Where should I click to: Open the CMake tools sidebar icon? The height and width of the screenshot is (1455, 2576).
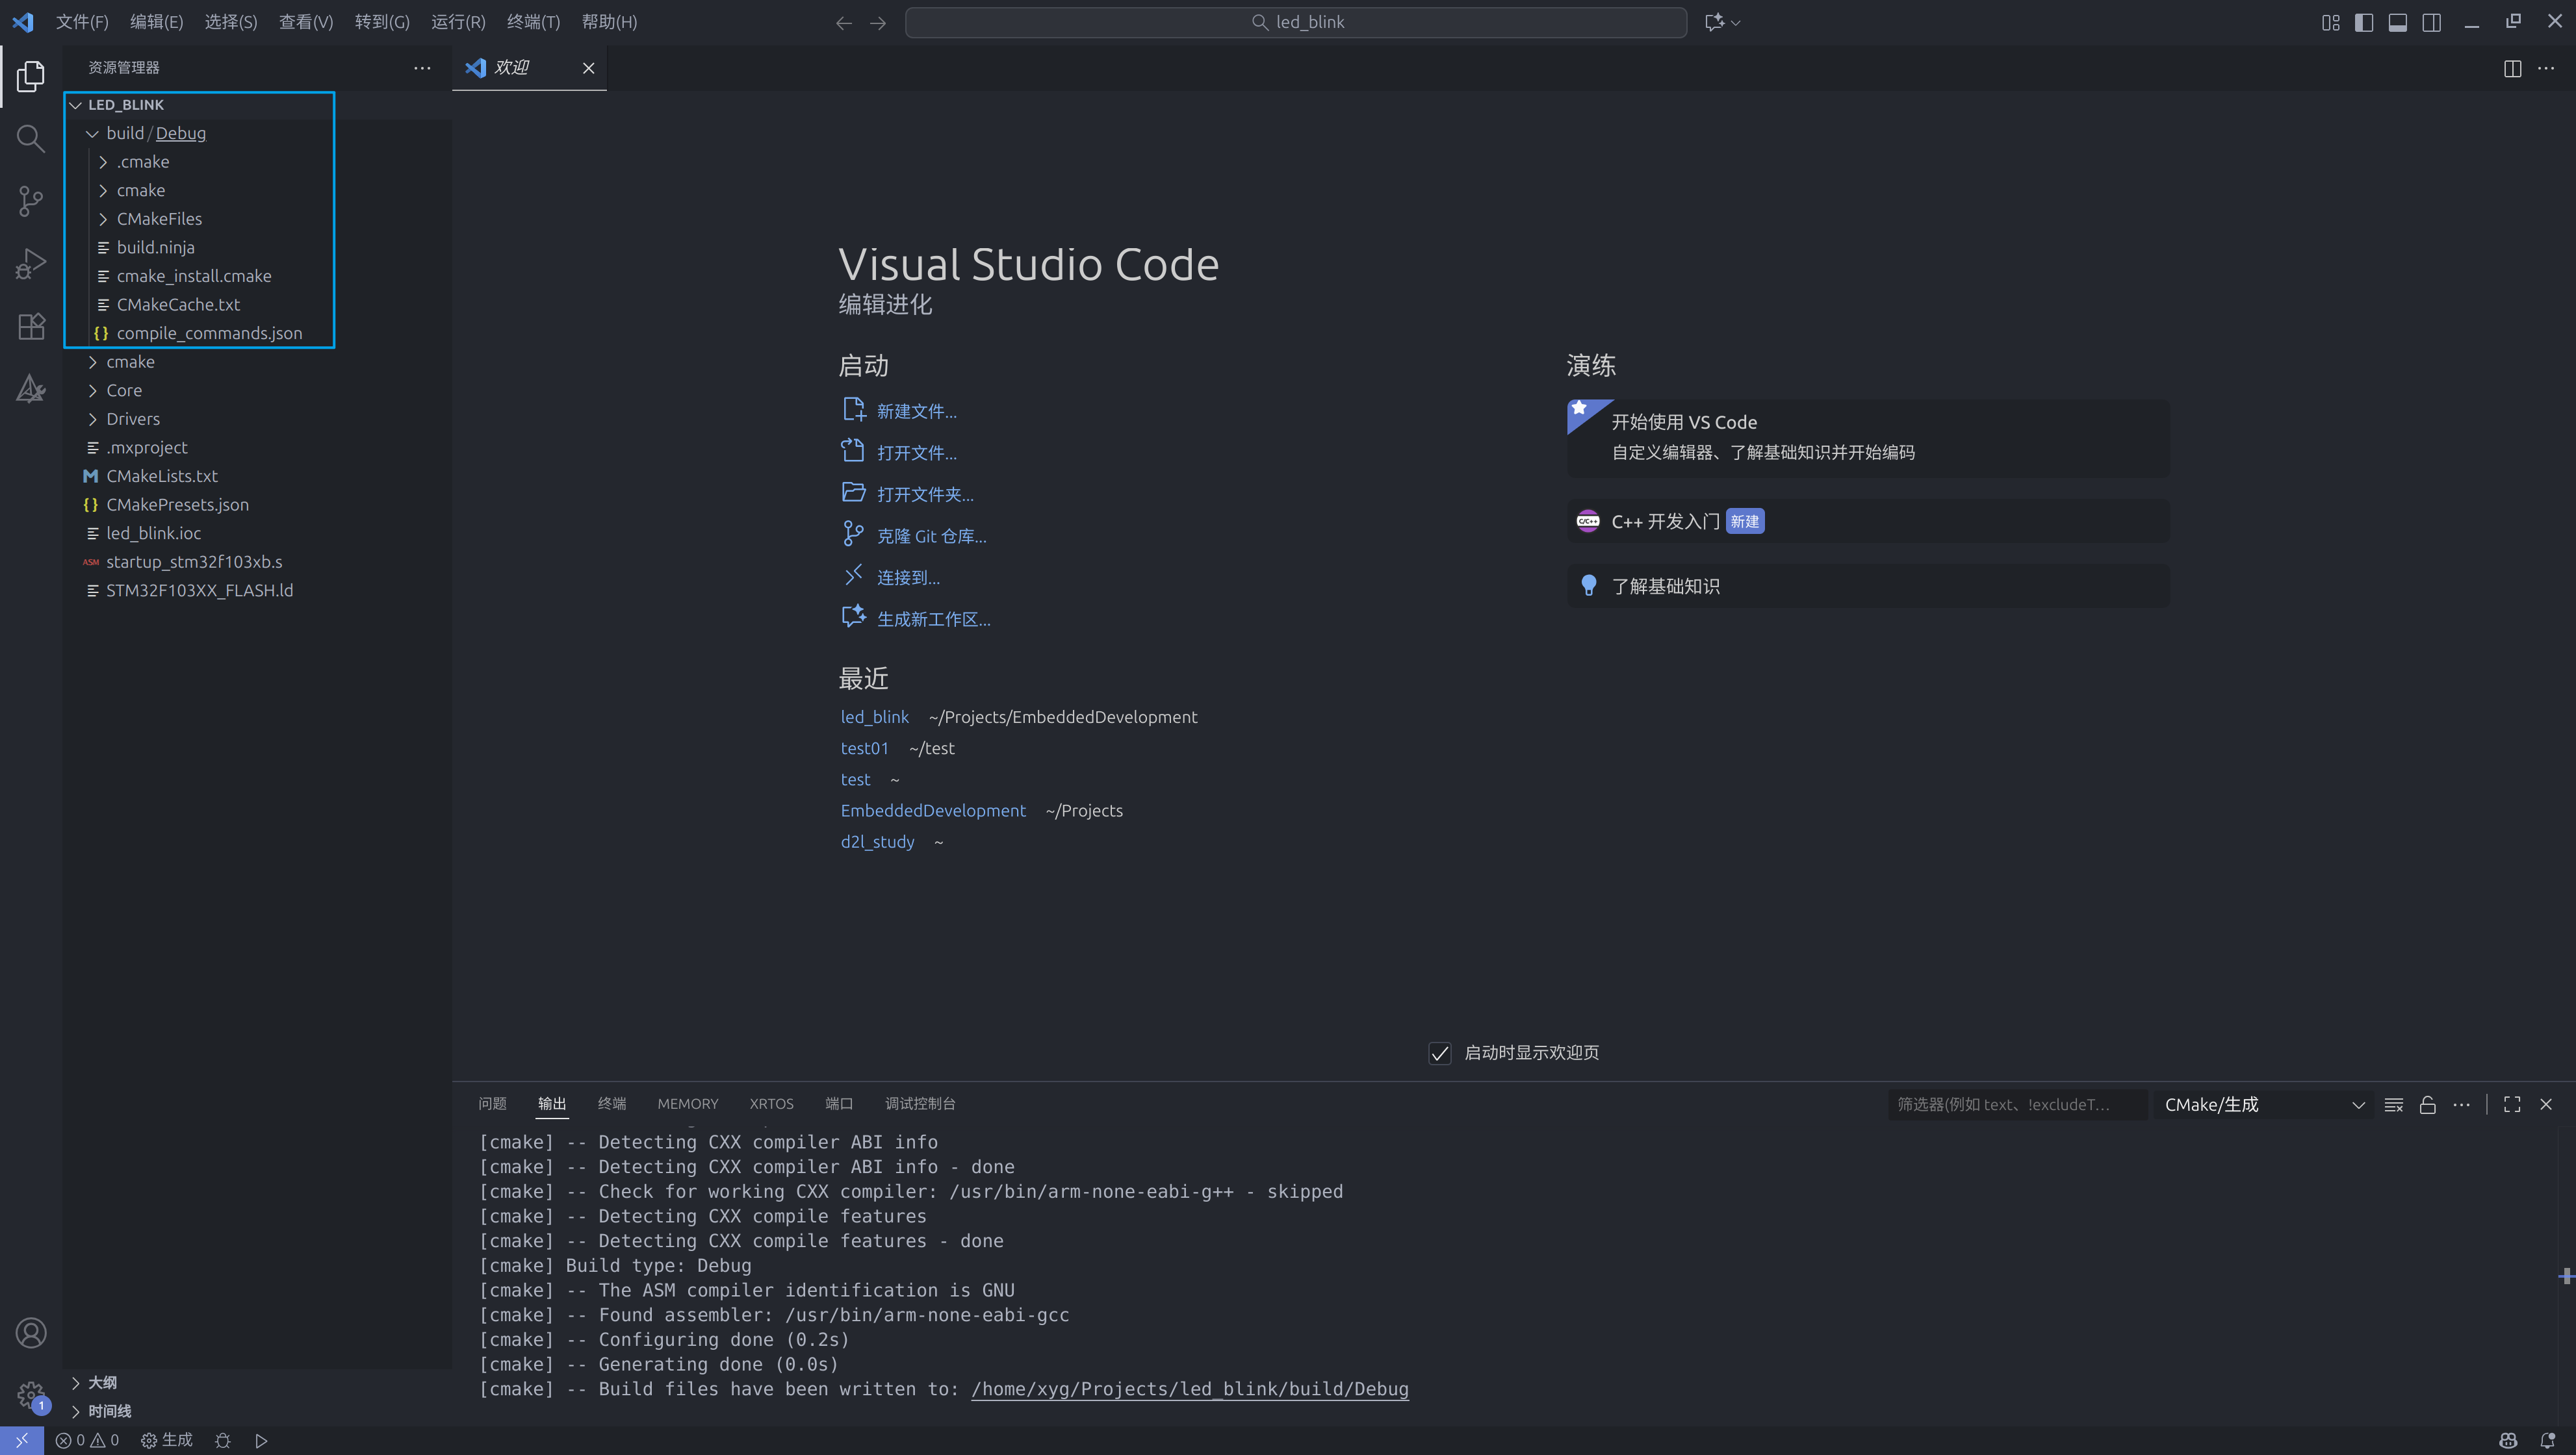[31, 388]
